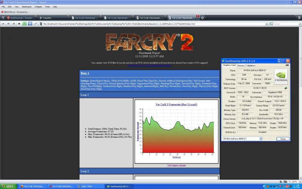Screen dimensions: 302x189
Task: Open new tab with plus icon
Action: click(203, 18)
